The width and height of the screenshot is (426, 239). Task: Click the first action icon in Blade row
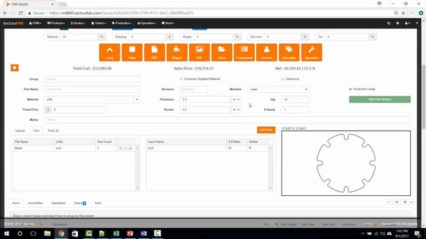[120, 148]
